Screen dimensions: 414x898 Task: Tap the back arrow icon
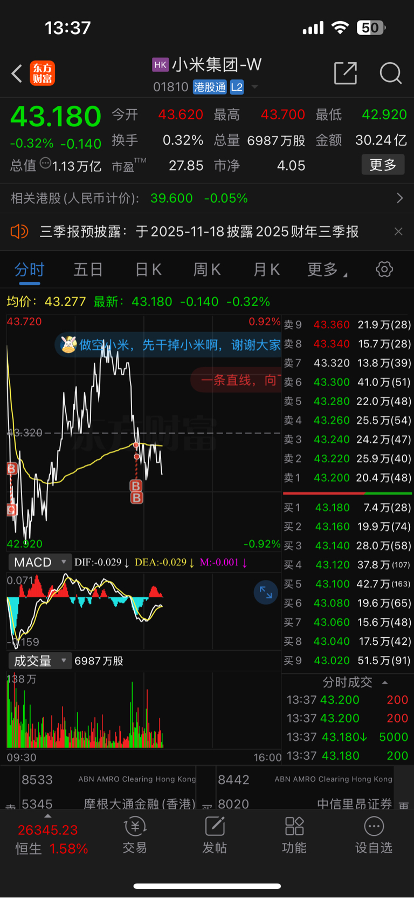coord(17,73)
